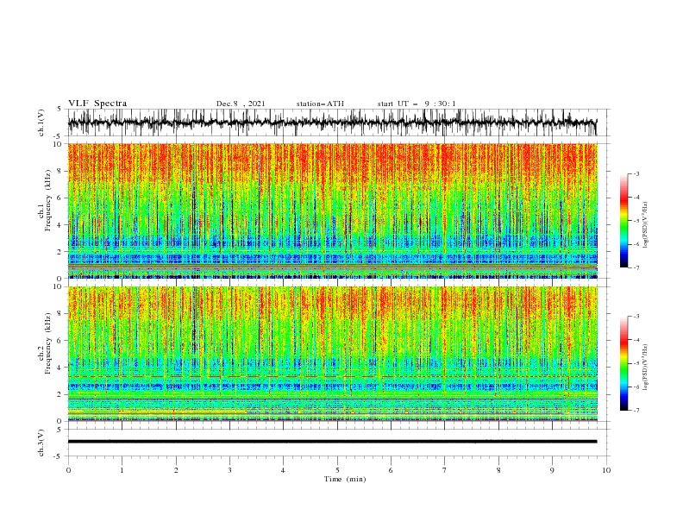
Task: Click the "ch.3(V)" axis label
Action: tap(41, 443)
